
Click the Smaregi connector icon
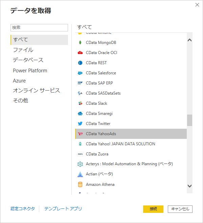coord(80,114)
